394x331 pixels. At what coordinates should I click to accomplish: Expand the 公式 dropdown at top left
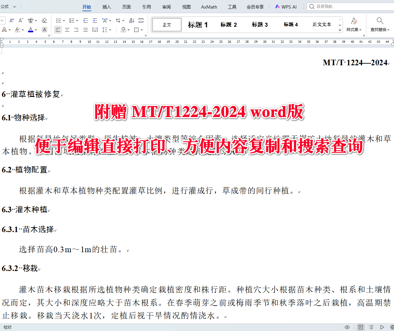click(14, 6)
